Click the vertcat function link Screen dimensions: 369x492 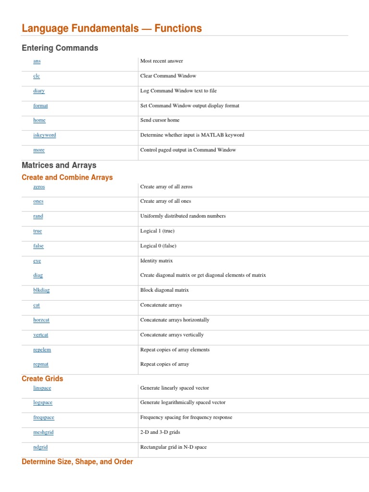41,335
